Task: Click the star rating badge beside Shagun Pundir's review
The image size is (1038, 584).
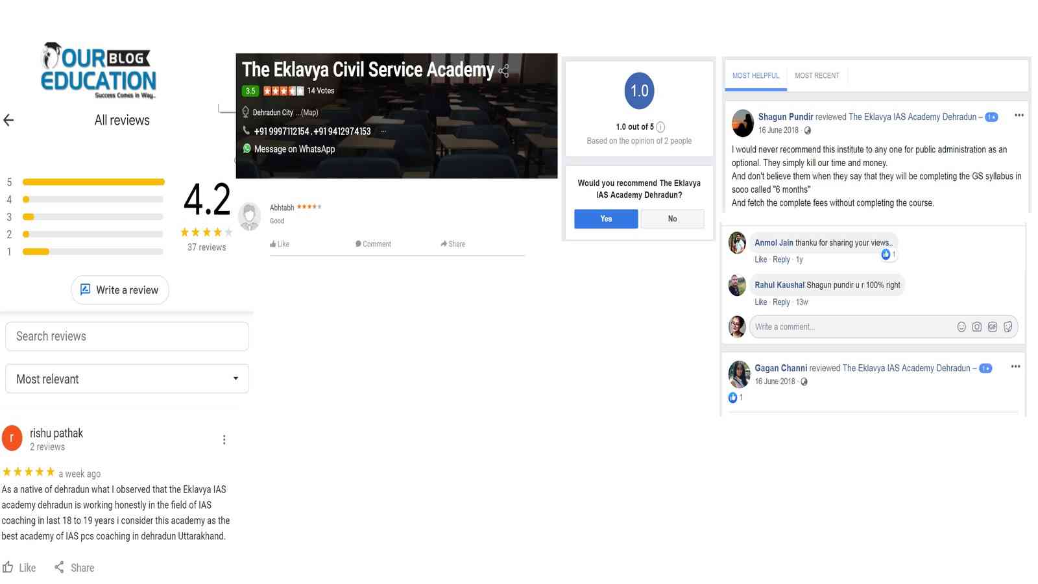Action: (x=991, y=117)
